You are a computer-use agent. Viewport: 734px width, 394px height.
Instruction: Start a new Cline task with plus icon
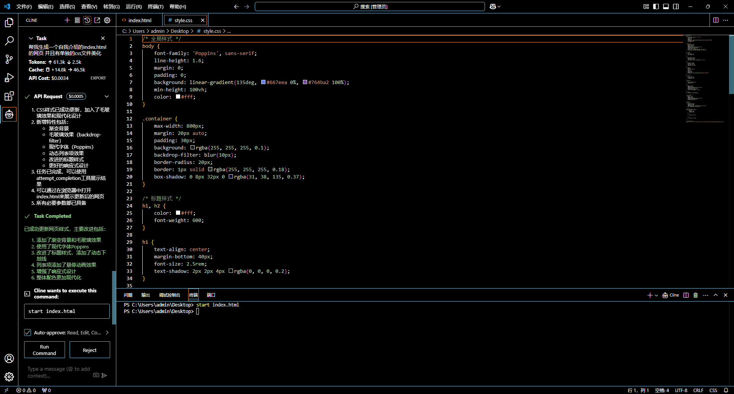click(67, 20)
